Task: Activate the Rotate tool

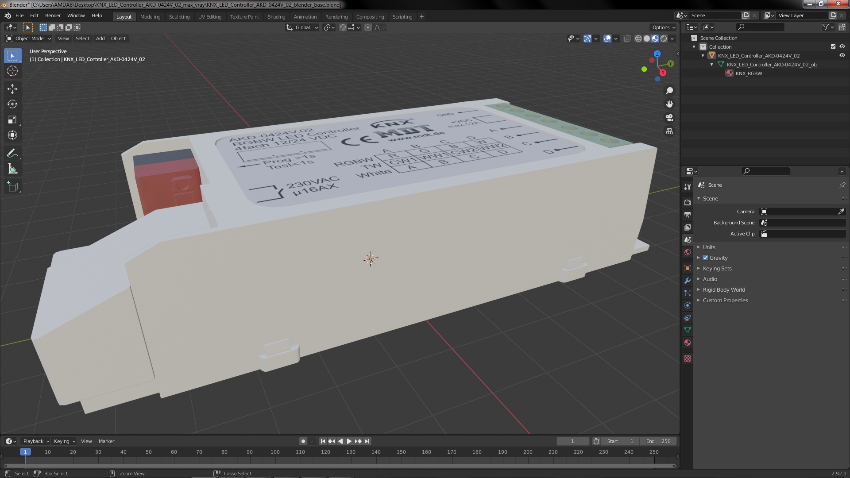Action: click(x=12, y=104)
